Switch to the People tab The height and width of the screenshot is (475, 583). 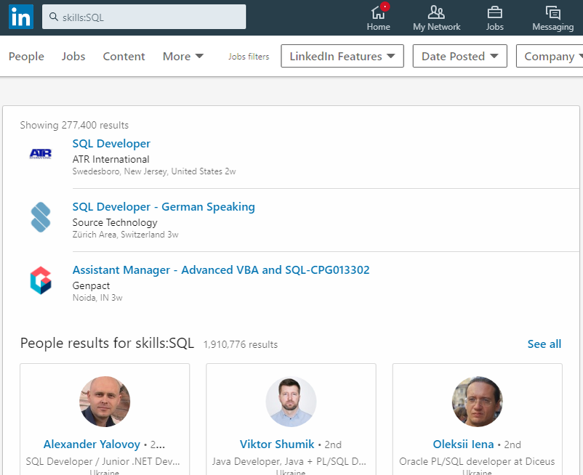click(x=26, y=56)
